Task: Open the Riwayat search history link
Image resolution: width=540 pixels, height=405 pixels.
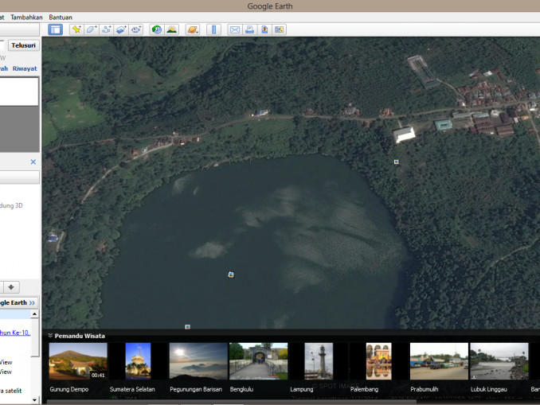Action: click(25, 68)
